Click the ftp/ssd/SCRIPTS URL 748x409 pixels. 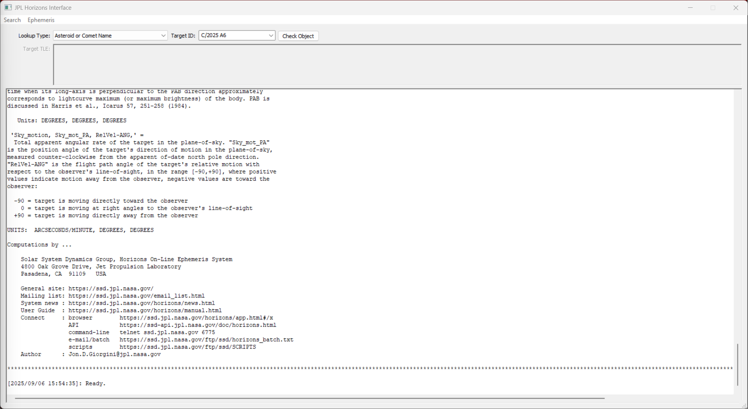click(188, 347)
